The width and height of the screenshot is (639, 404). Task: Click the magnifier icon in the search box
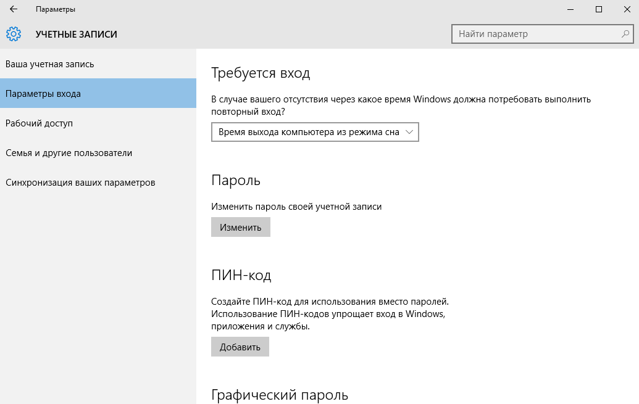click(x=625, y=34)
